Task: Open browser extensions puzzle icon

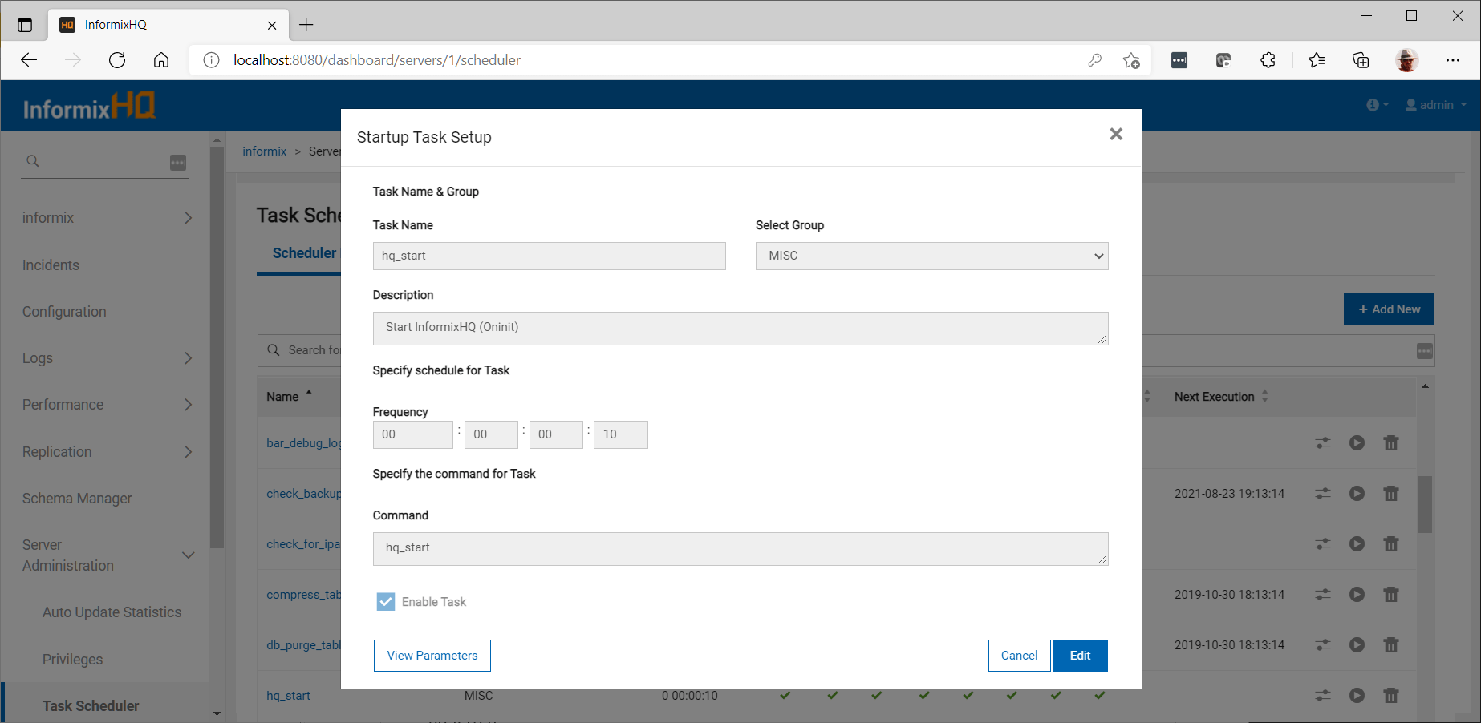Action: [1268, 60]
